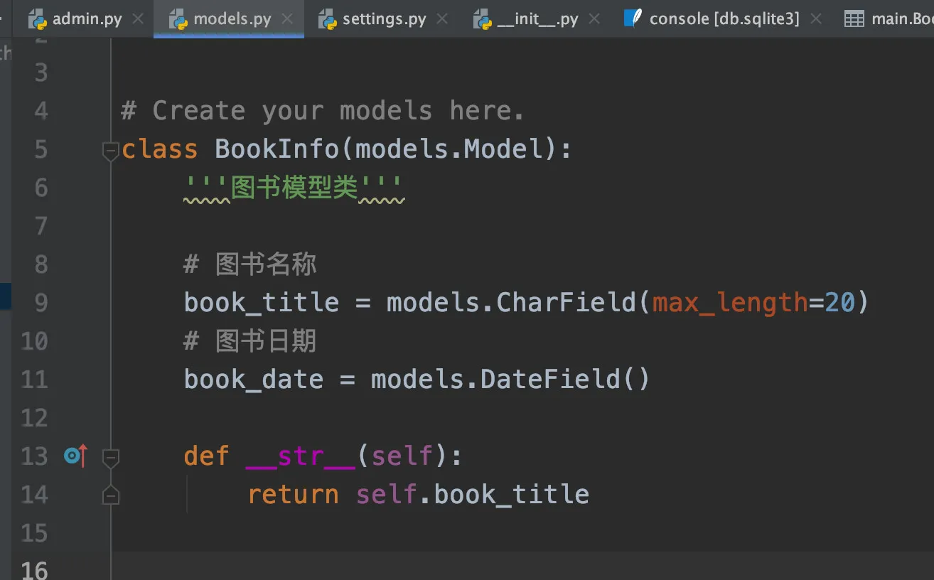Click the override method gutter icon on line 13
This screenshot has width=934, height=580.
point(75,455)
